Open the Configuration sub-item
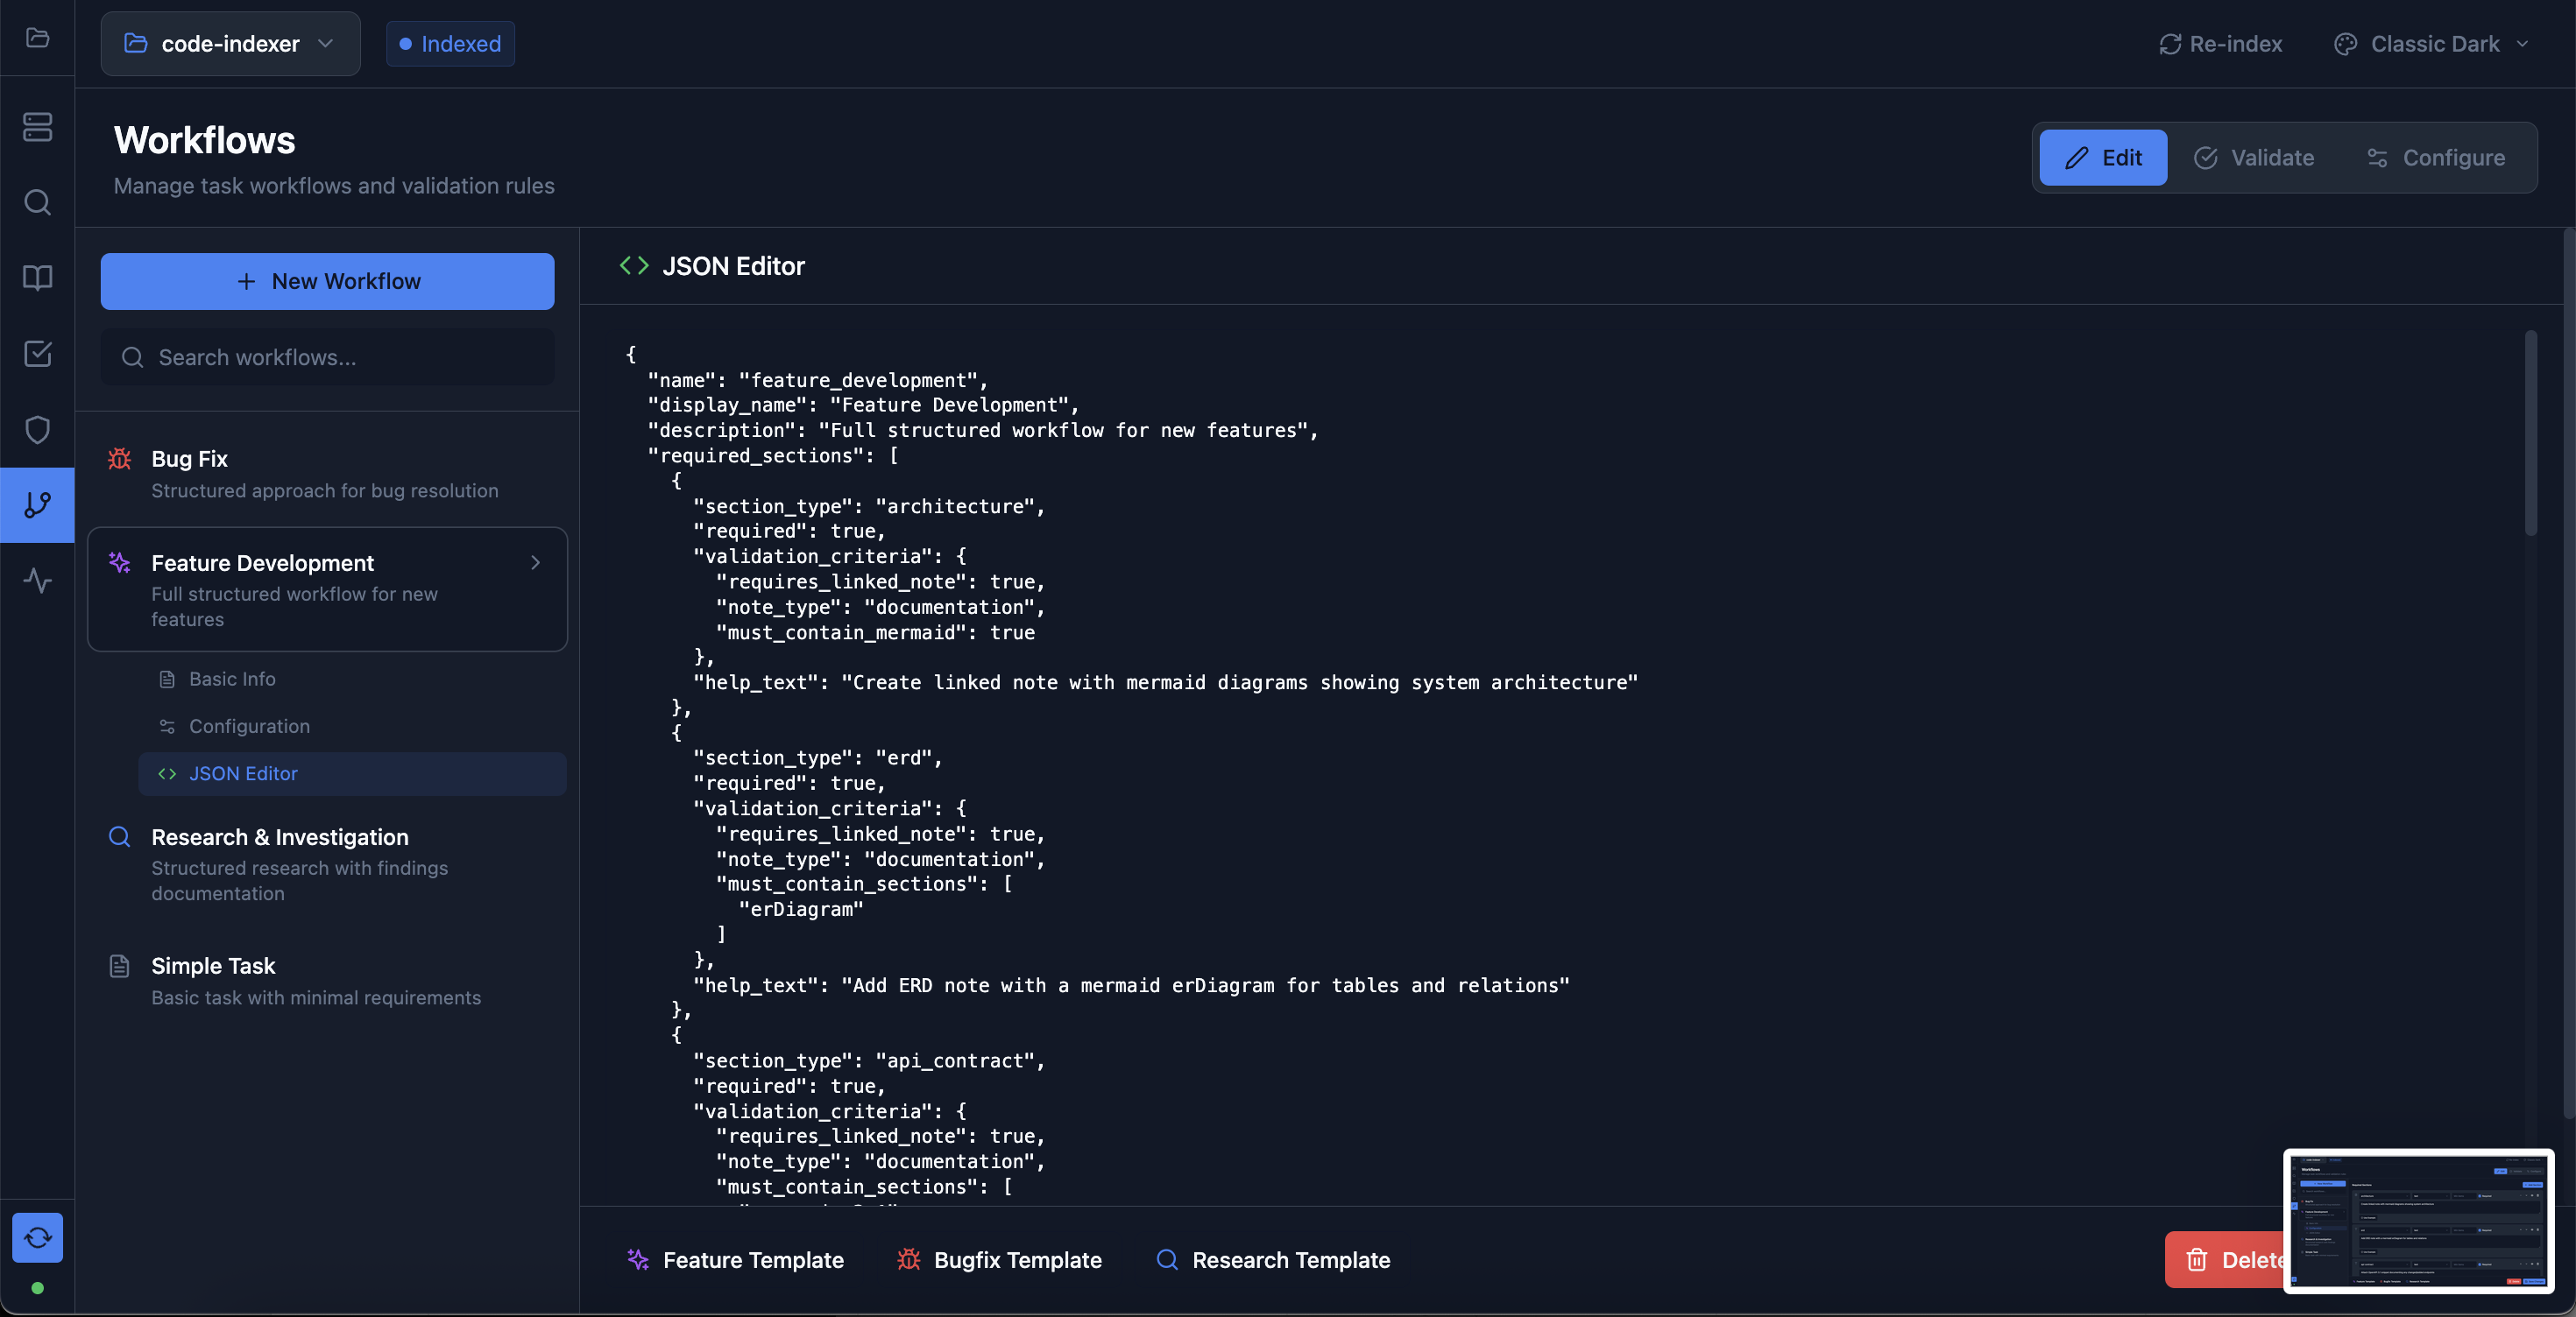Viewport: 2576px width, 1317px height. (249, 727)
